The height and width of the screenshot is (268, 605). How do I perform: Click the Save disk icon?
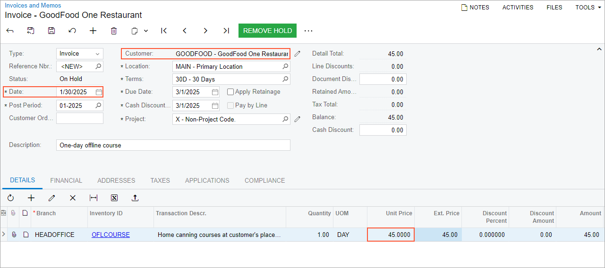[x=51, y=31]
